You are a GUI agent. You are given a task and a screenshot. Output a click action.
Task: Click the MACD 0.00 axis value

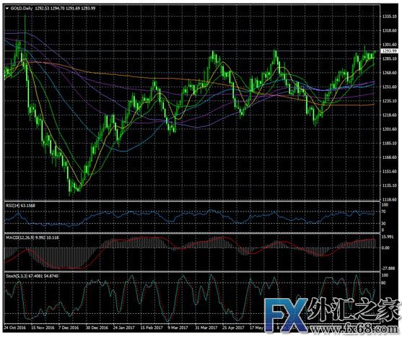[385, 248]
